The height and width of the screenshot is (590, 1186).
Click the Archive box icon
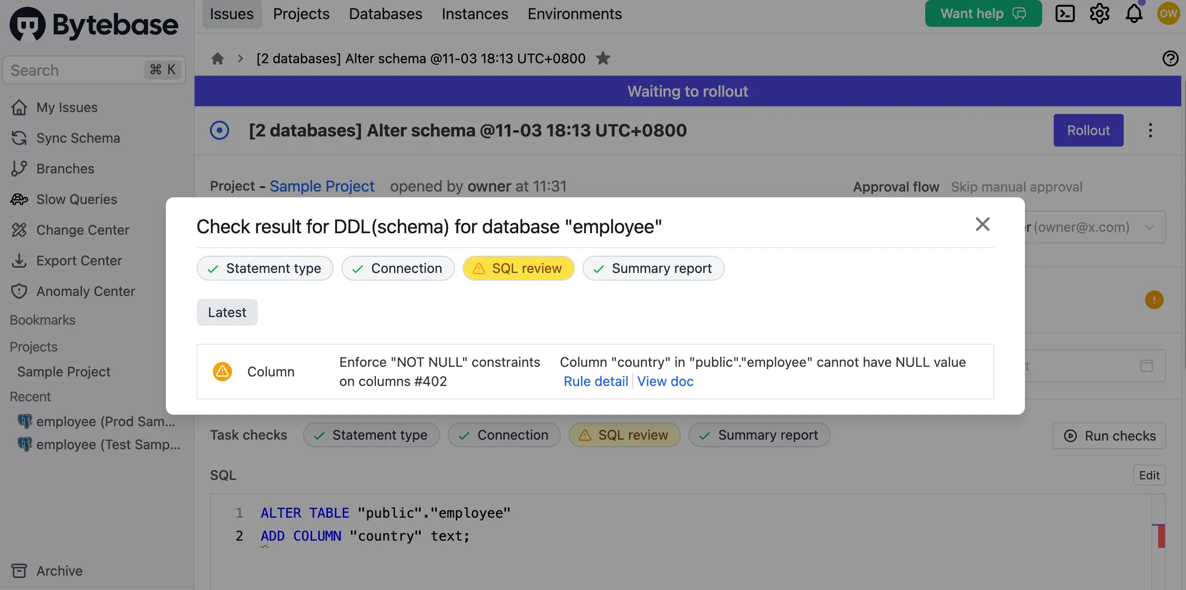[x=19, y=571]
